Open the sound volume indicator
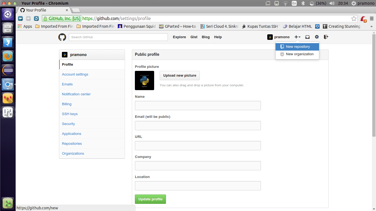Screen dimensions: 376x211 click(x=332, y=3)
